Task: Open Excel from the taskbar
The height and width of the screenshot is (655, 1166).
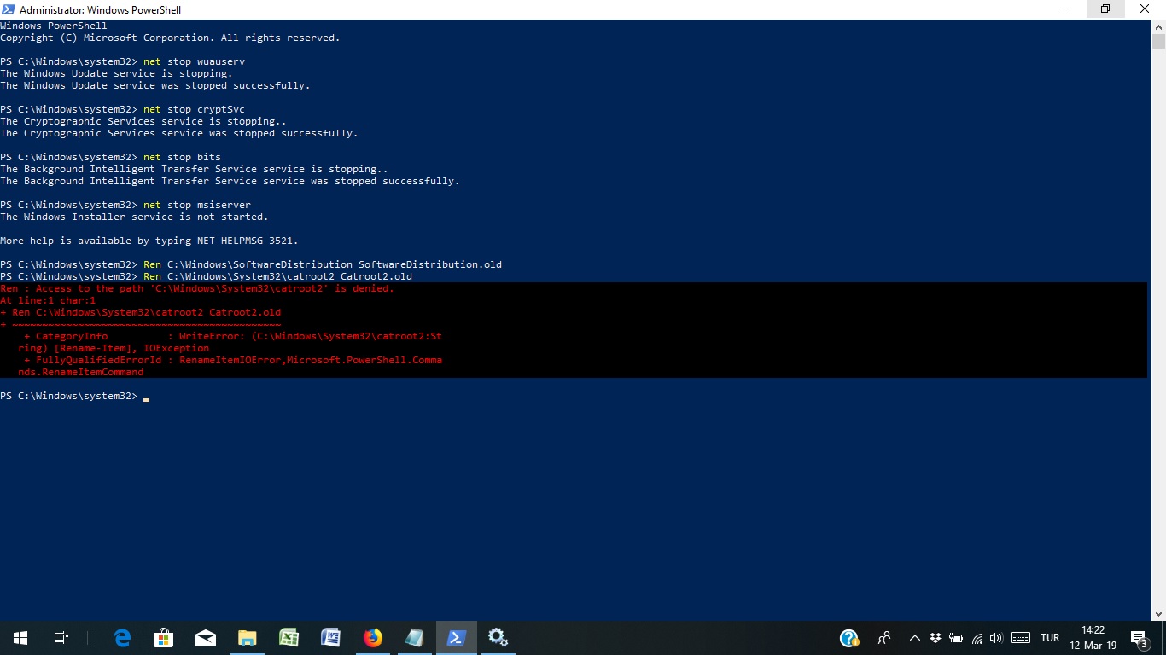Action: click(289, 638)
